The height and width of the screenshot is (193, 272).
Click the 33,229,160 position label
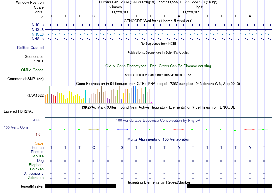tap(120, 12)
